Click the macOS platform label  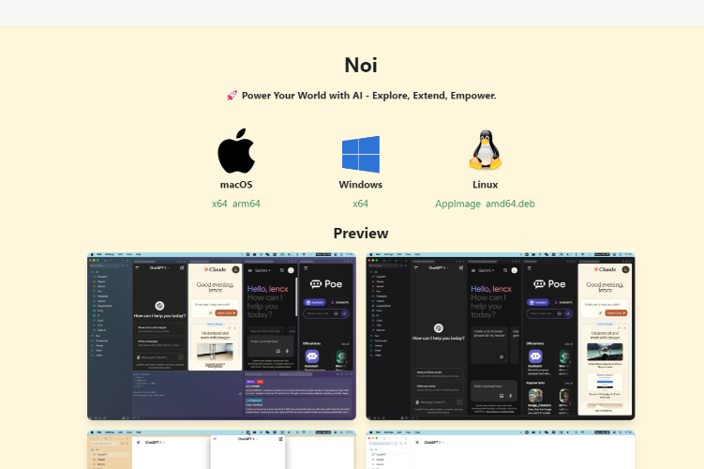tap(236, 185)
